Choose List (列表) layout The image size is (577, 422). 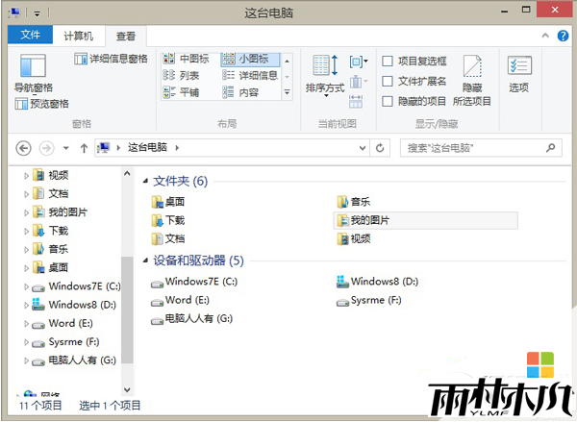pyautogui.click(x=181, y=75)
